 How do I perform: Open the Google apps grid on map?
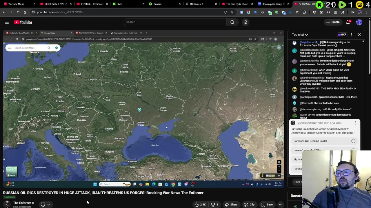coord(272,47)
